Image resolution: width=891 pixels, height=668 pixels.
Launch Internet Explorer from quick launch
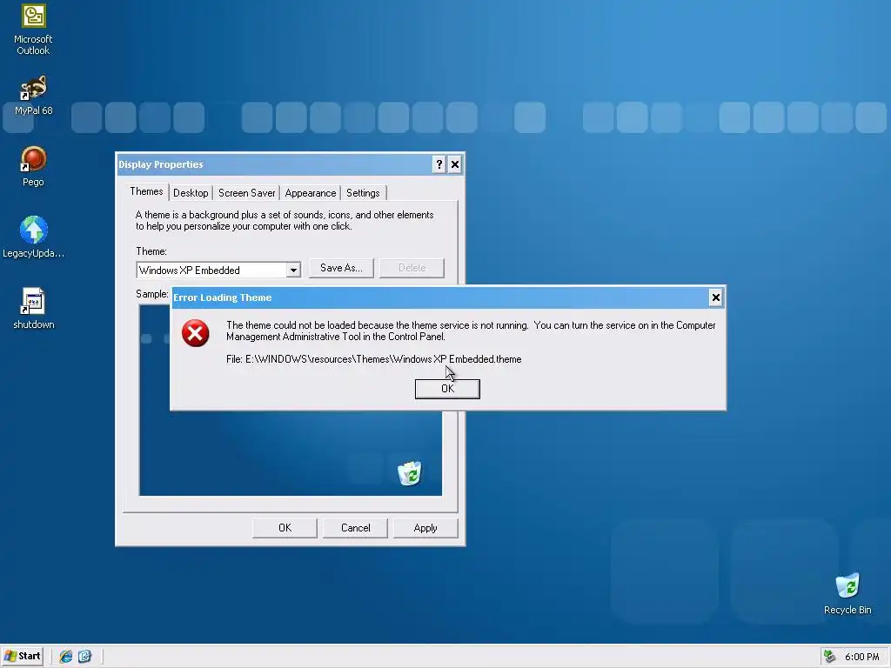click(66, 656)
